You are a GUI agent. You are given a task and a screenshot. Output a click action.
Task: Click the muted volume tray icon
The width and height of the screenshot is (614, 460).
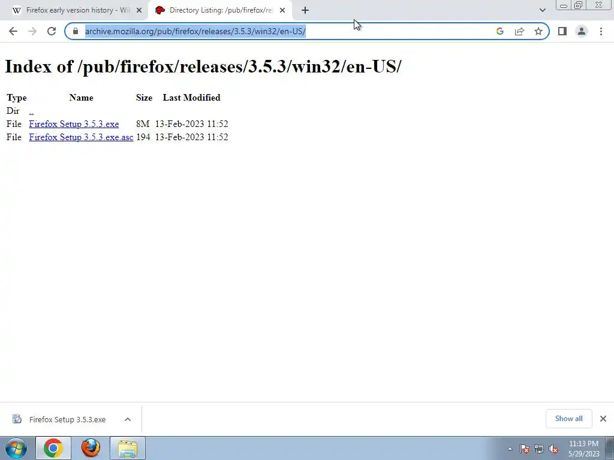[x=553, y=449]
